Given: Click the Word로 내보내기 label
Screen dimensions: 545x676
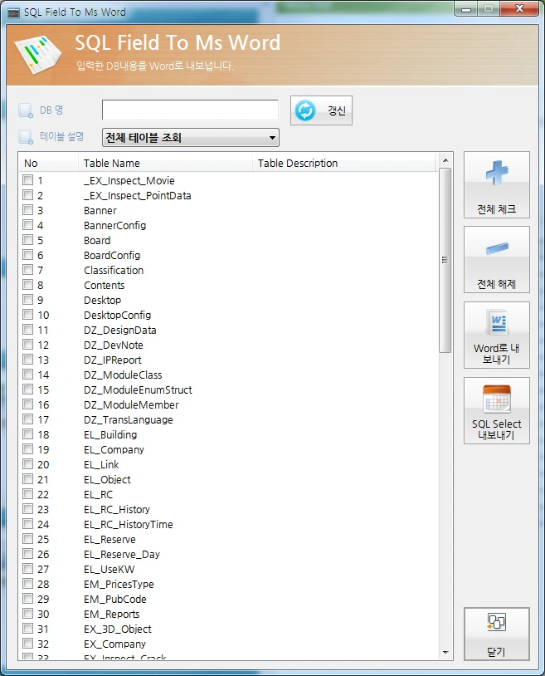Looking at the screenshot, I should pyautogui.click(x=496, y=354).
